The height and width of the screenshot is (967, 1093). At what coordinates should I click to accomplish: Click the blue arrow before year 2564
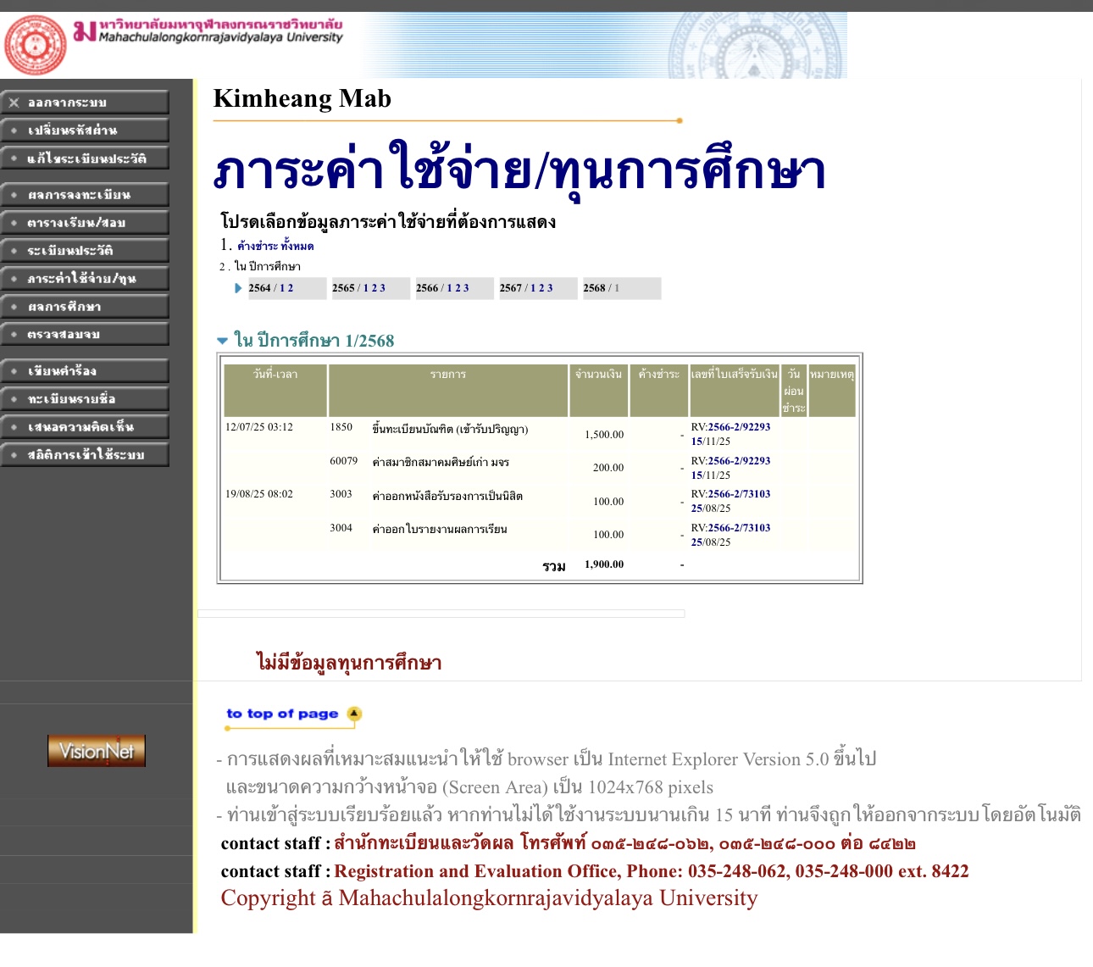click(x=238, y=288)
